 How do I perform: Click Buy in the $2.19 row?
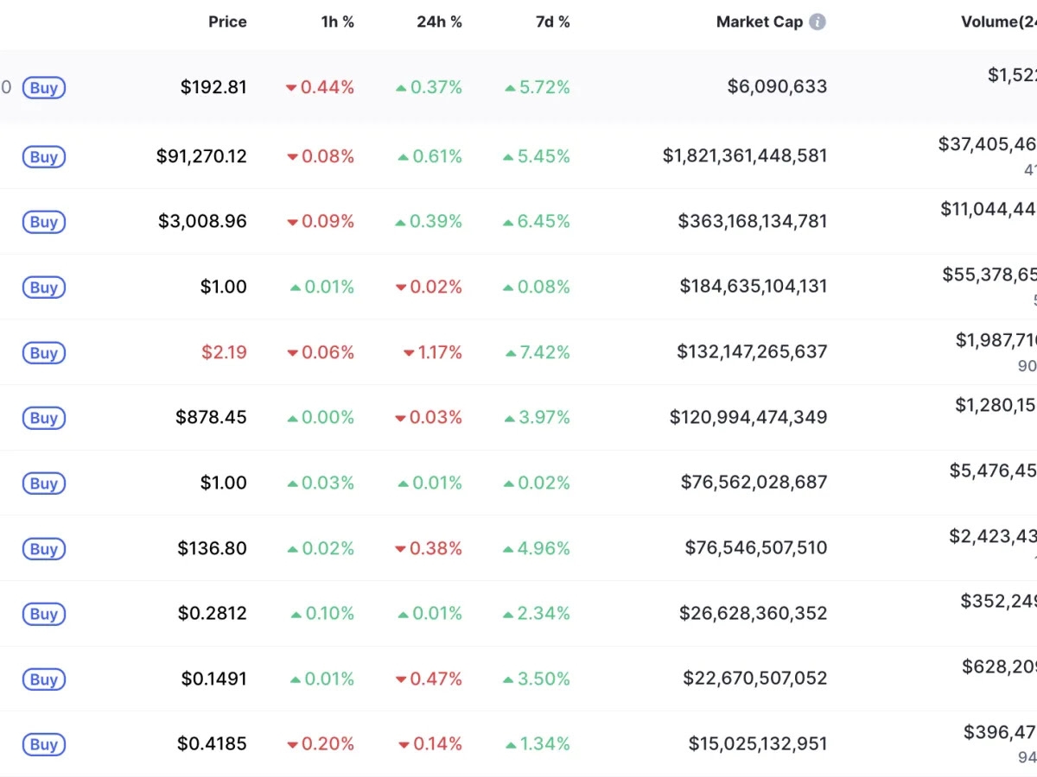point(43,353)
